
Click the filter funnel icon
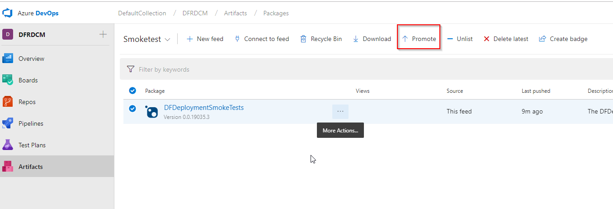pyautogui.click(x=131, y=69)
